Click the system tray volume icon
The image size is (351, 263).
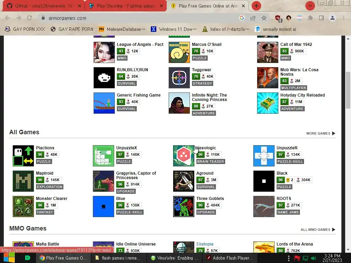[313, 258]
